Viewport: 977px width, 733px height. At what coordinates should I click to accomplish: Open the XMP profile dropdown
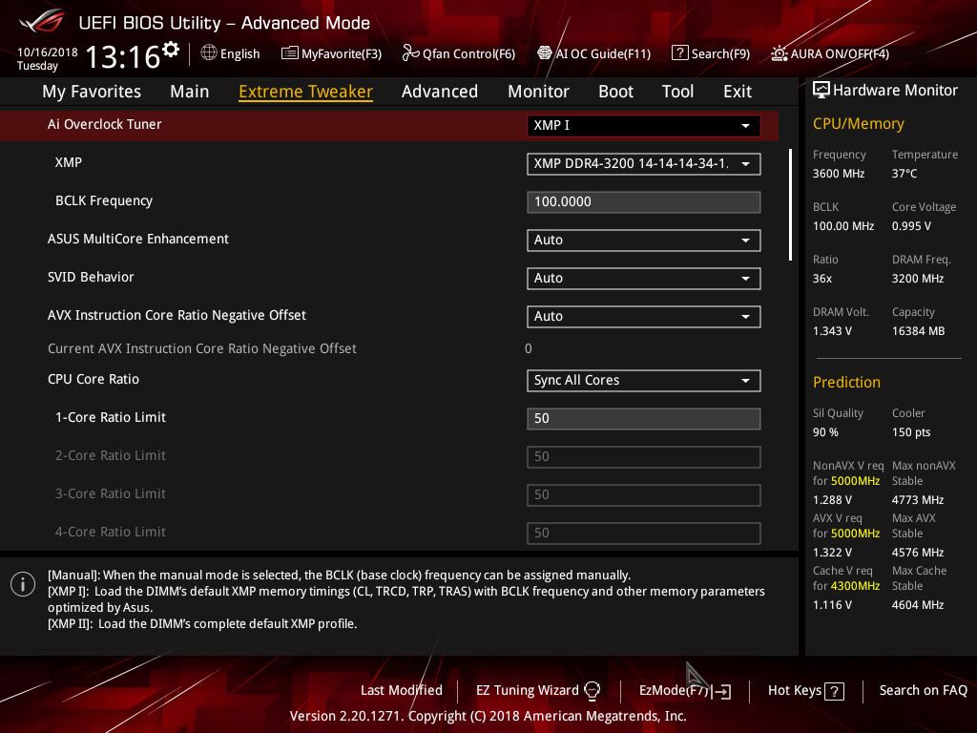644,164
